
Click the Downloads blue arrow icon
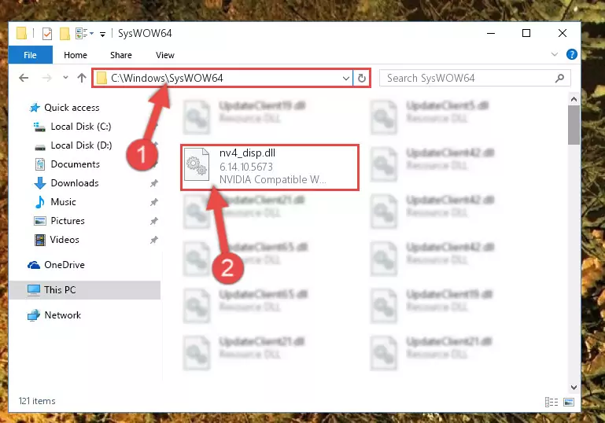point(40,183)
